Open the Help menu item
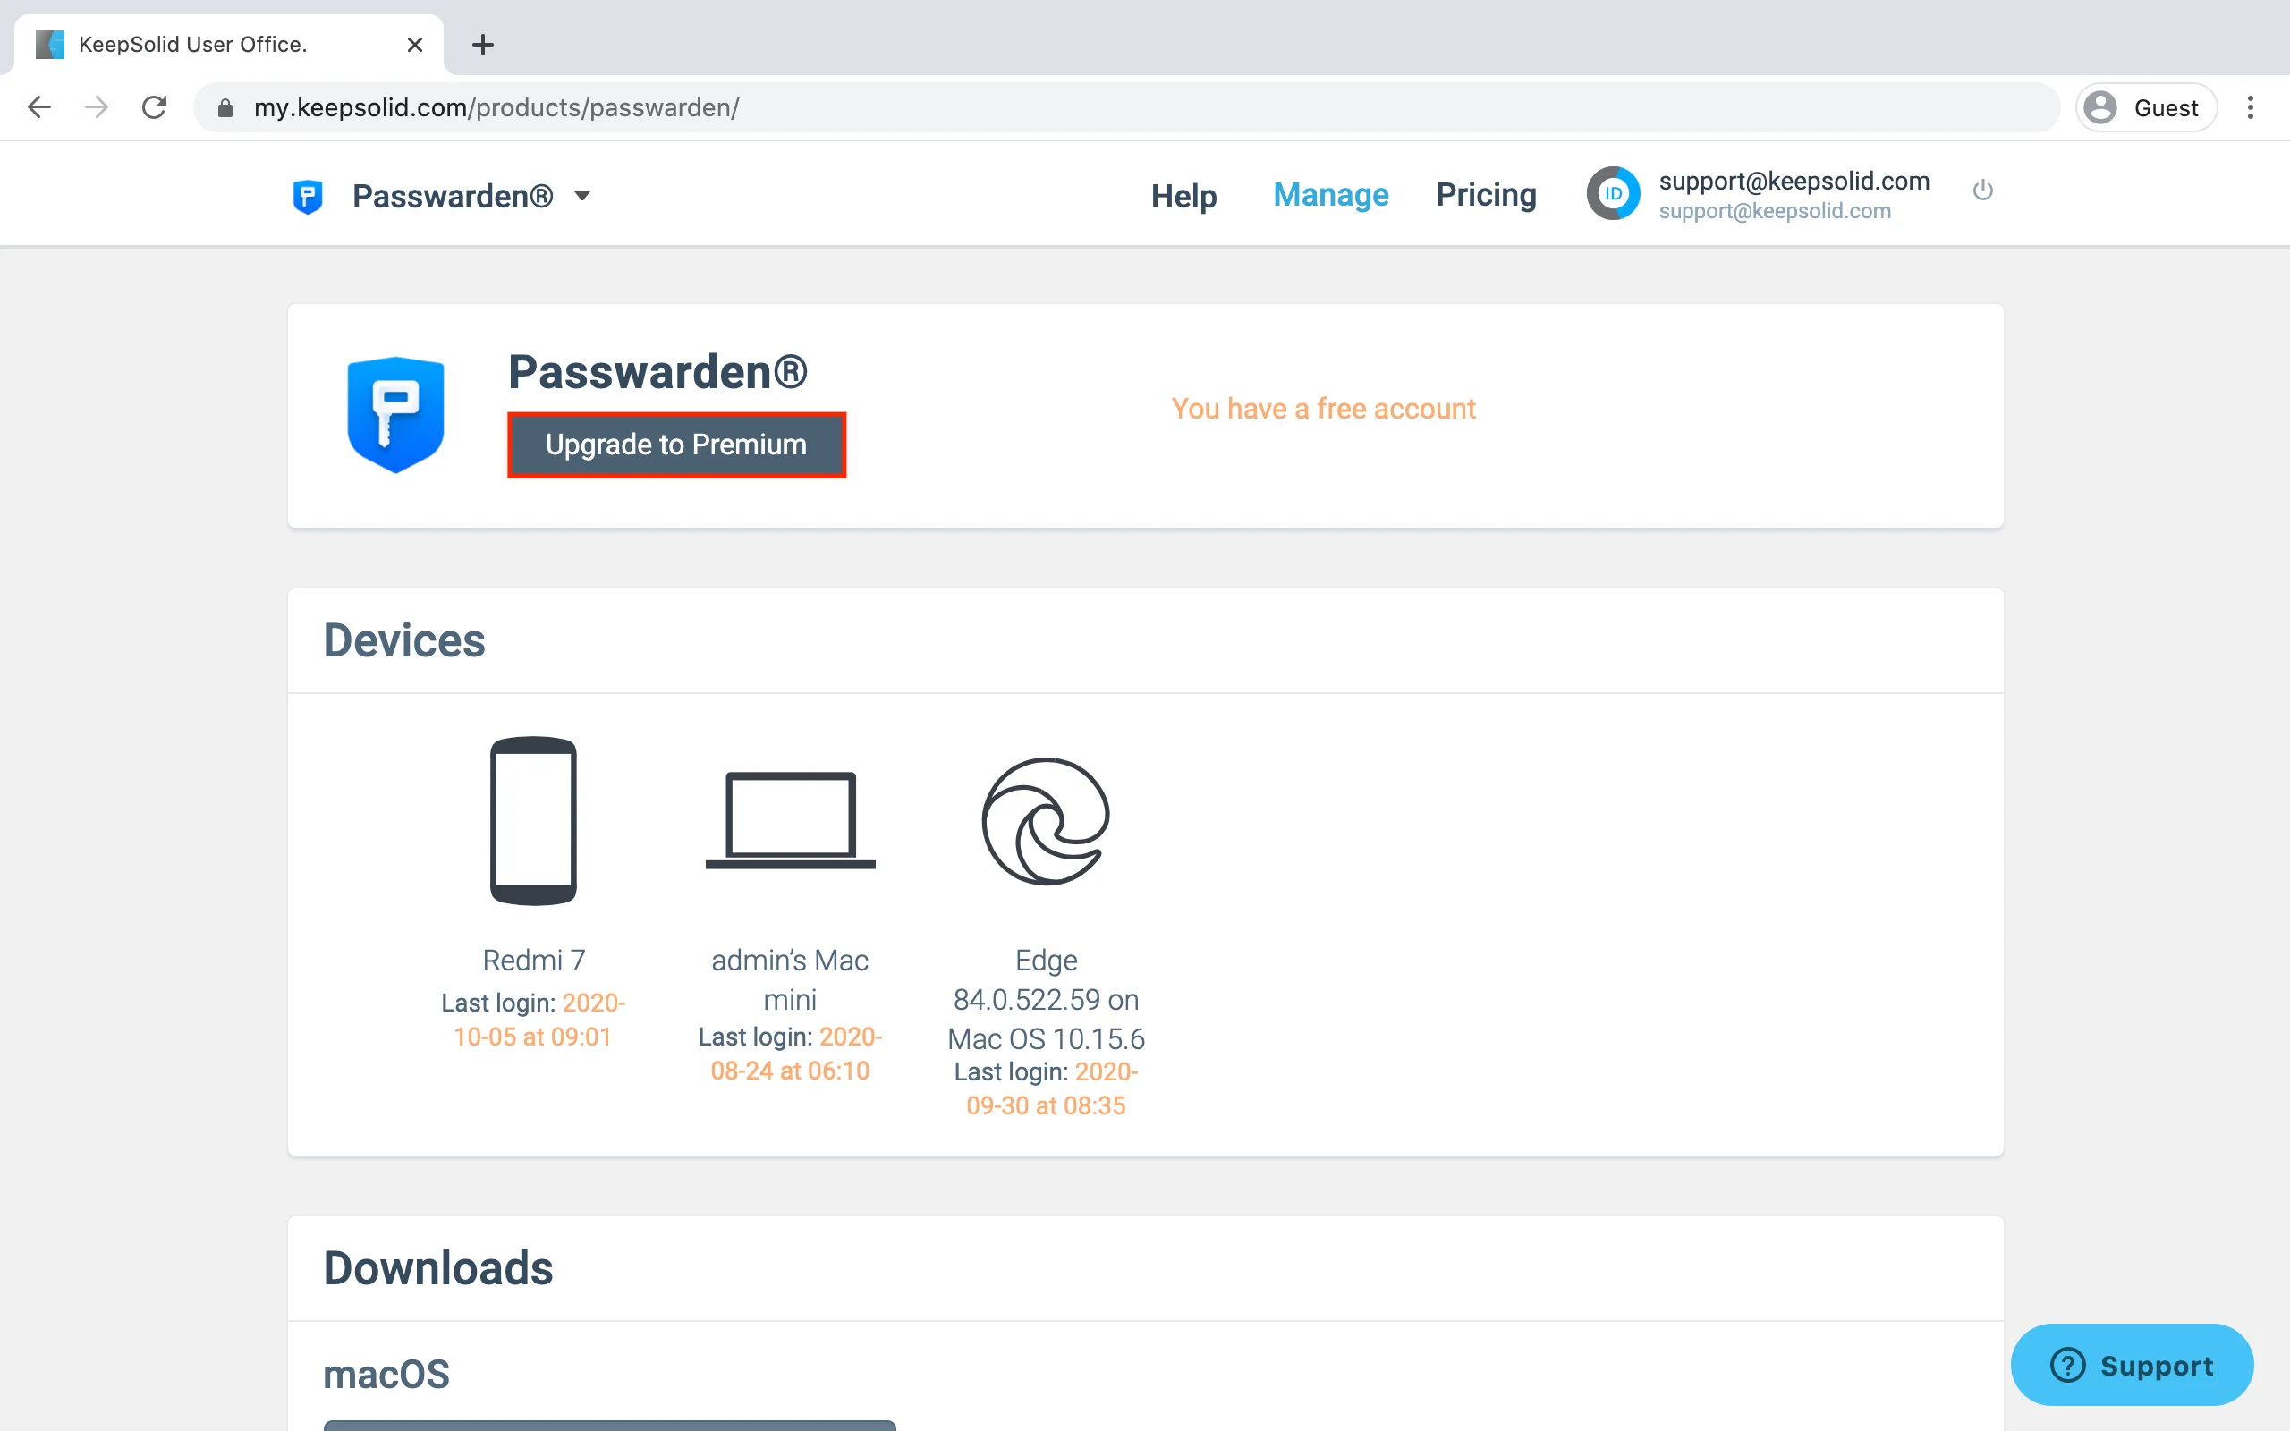Viewport: 2290px width, 1431px height. coord(1183,196)
